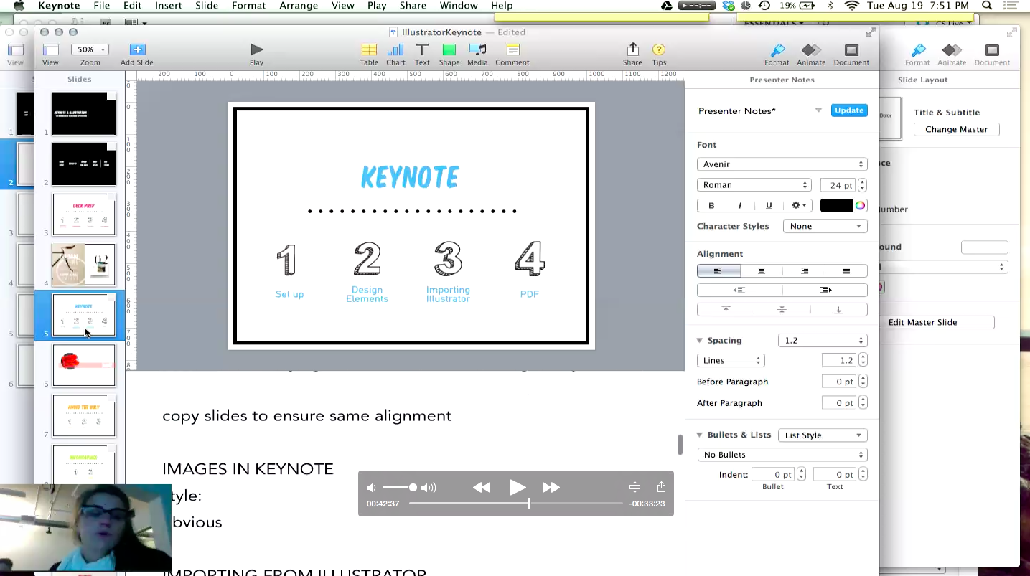Click the Change Master button

click(x=956, y=130)
